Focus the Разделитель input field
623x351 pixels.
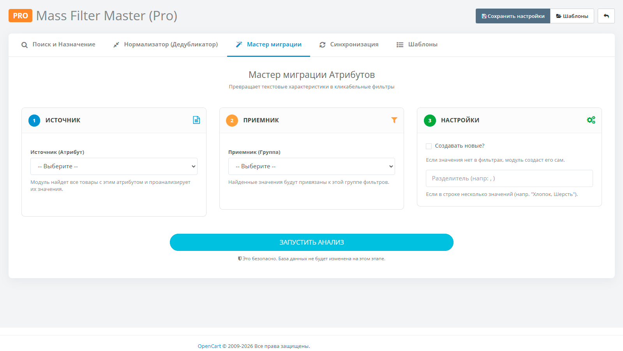(509, 178)
